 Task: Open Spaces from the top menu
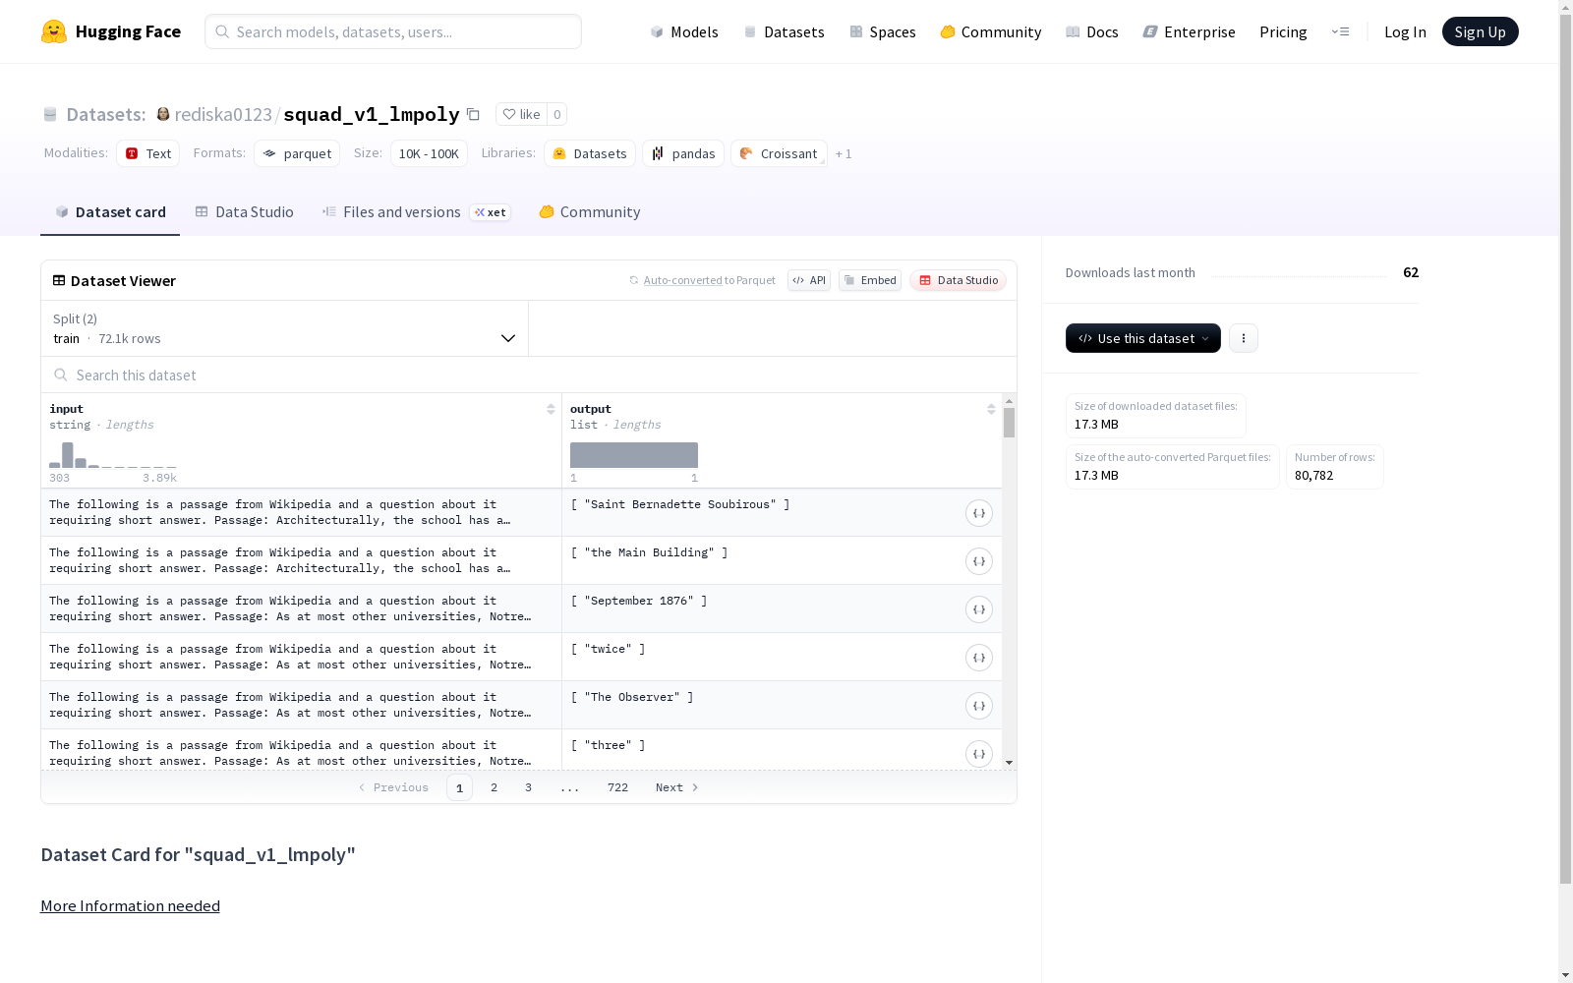coord(883,31)
